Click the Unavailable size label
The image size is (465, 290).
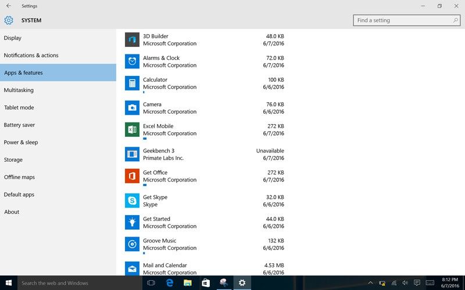click(270, 151)
